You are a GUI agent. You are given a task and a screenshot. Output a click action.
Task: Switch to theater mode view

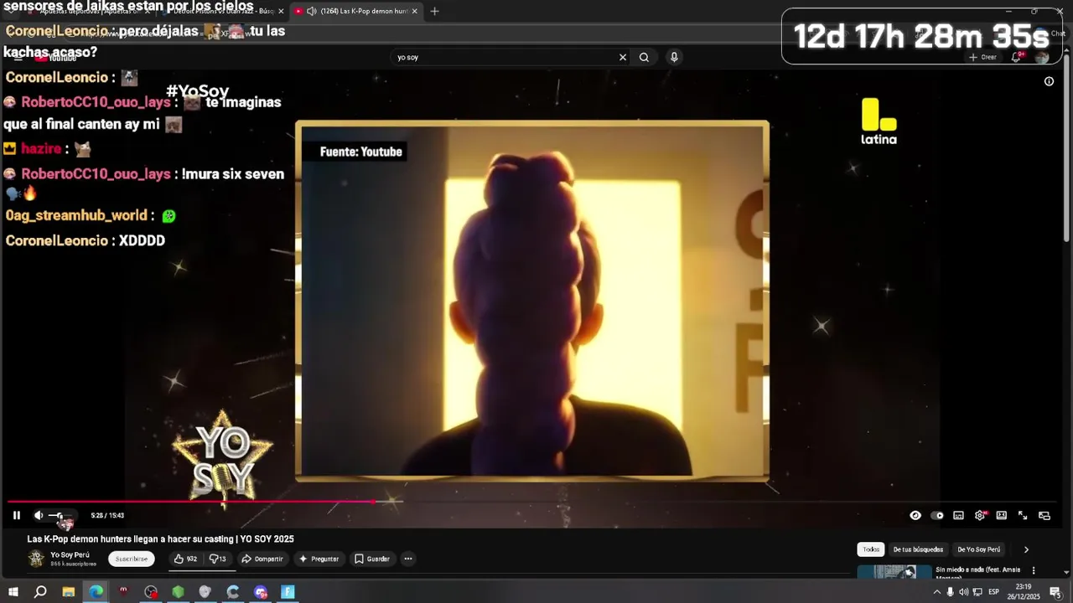click(x=1001, y=515)
